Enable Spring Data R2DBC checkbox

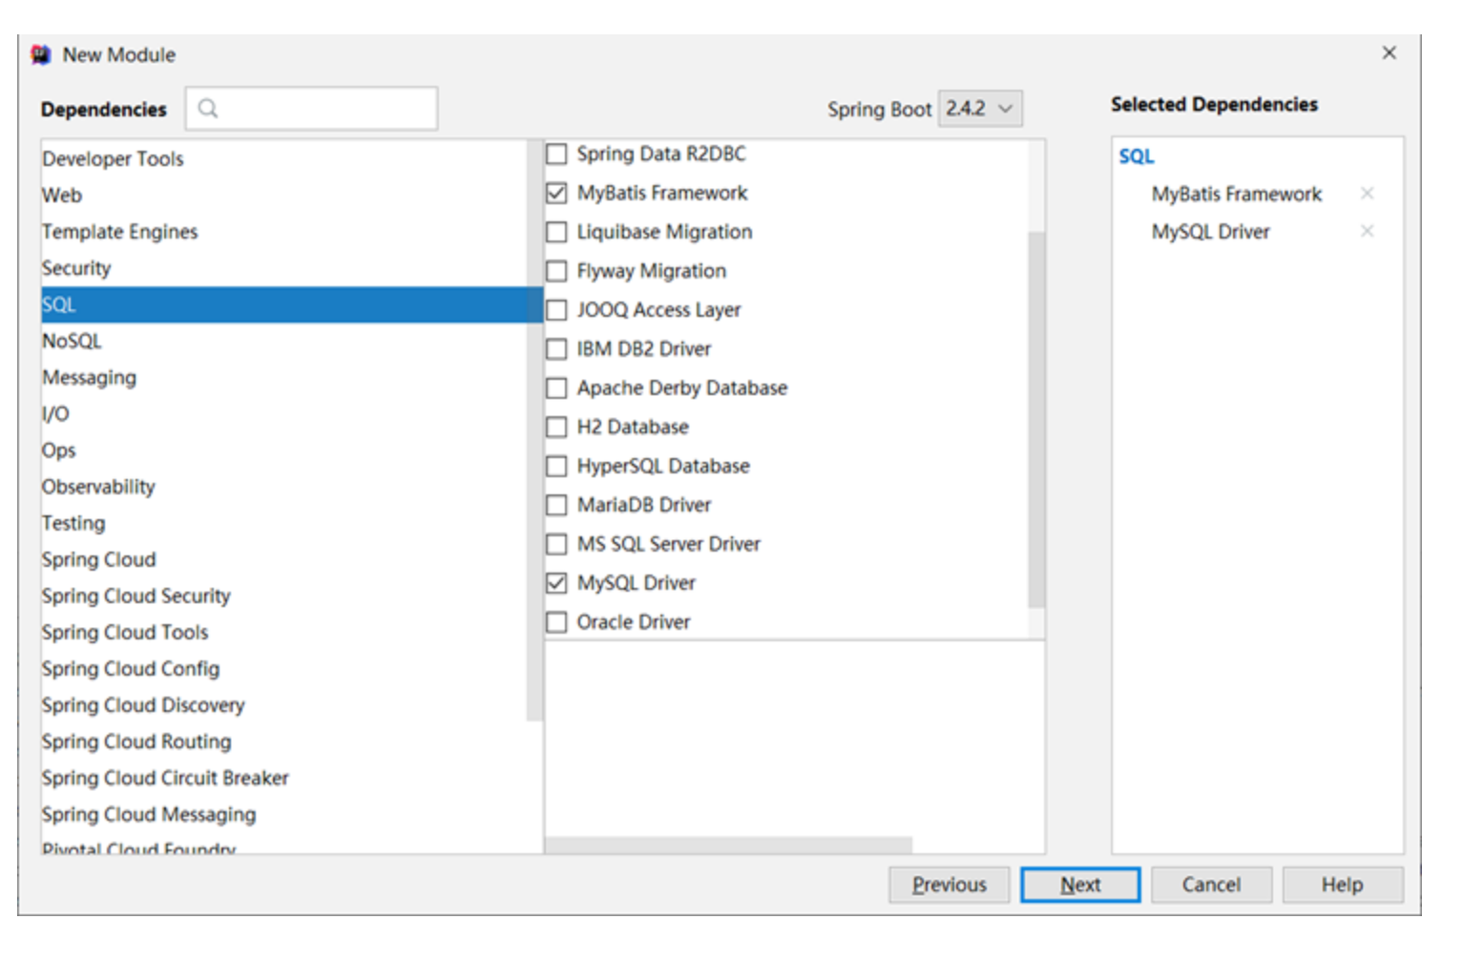click(x=556, y=155)
